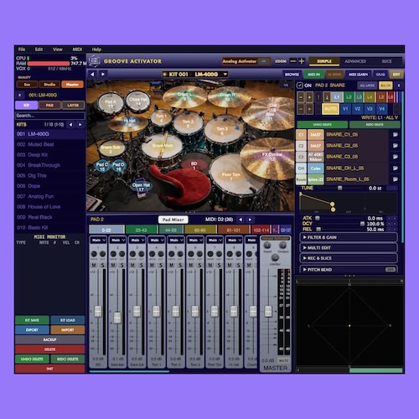Click the DCY decay slider handle
419x419 pixels.
point(362,224)
